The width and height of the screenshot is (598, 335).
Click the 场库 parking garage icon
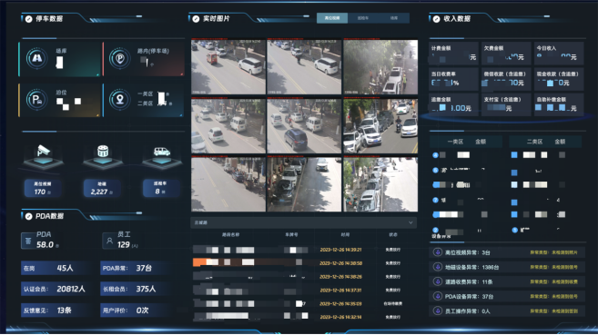tap(36, 58)
